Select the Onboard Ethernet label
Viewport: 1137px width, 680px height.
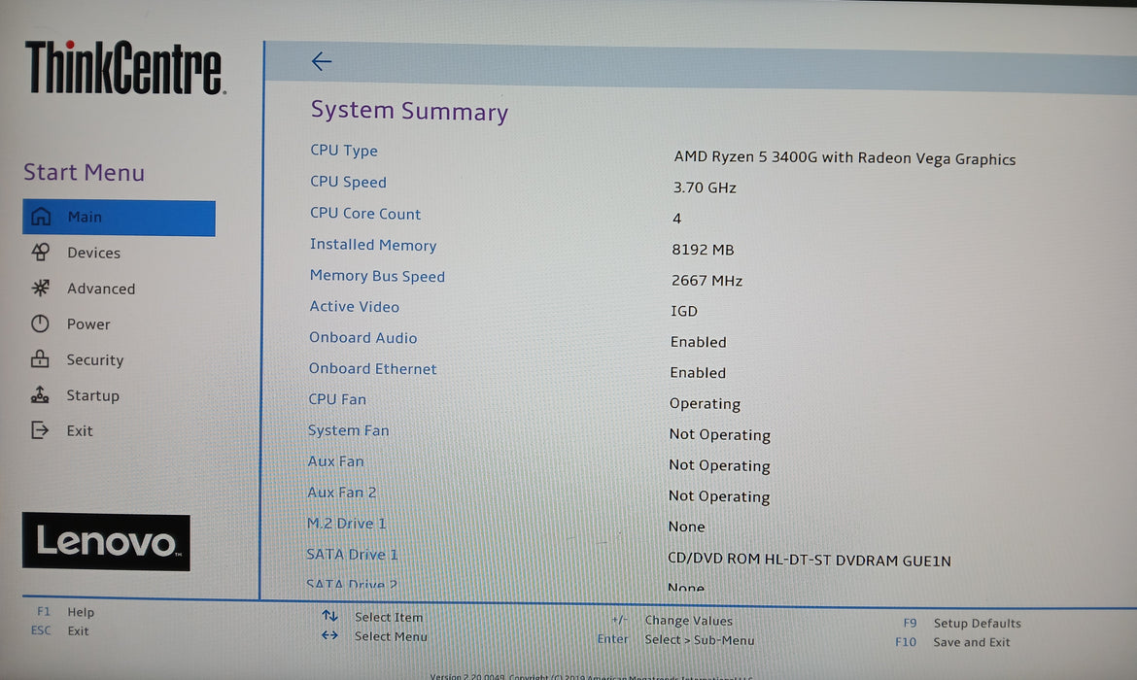[373, 368]
